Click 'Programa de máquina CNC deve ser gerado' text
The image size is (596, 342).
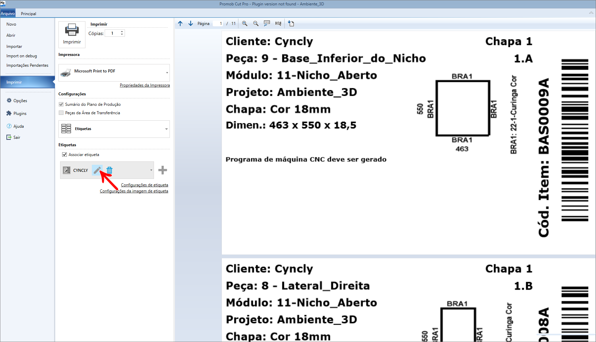(x=306, y=159)
